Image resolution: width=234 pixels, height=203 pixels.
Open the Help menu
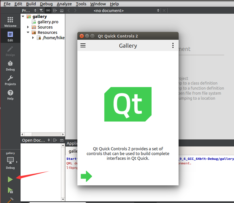pyautogui.click(x=114, y=4)
